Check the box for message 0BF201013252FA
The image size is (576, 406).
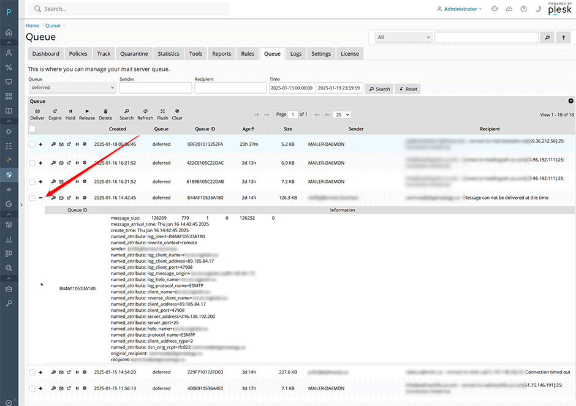[x=32, y=145]
